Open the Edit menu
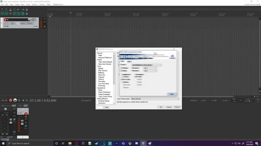 [7, 4]
